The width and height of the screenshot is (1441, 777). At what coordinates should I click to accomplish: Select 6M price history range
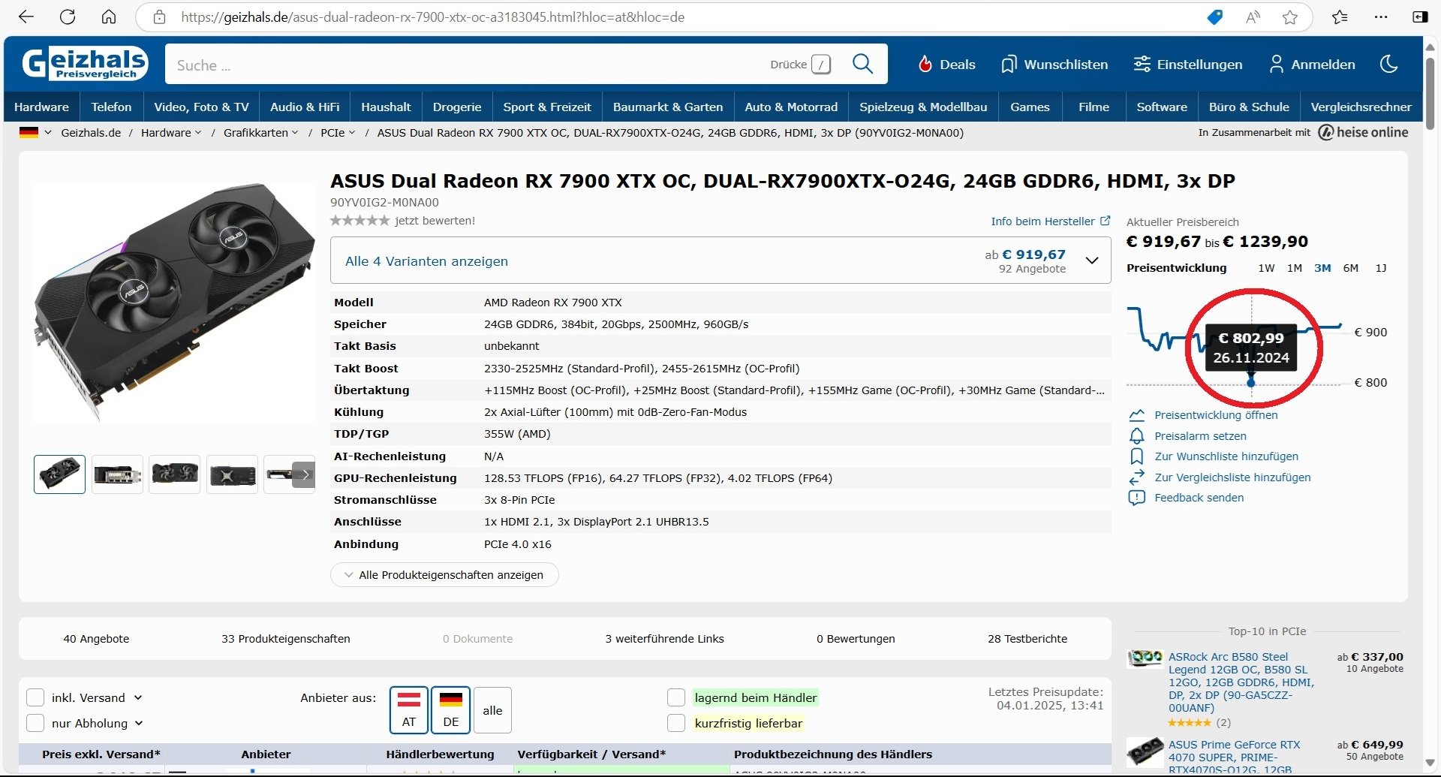coord(1351,268)
